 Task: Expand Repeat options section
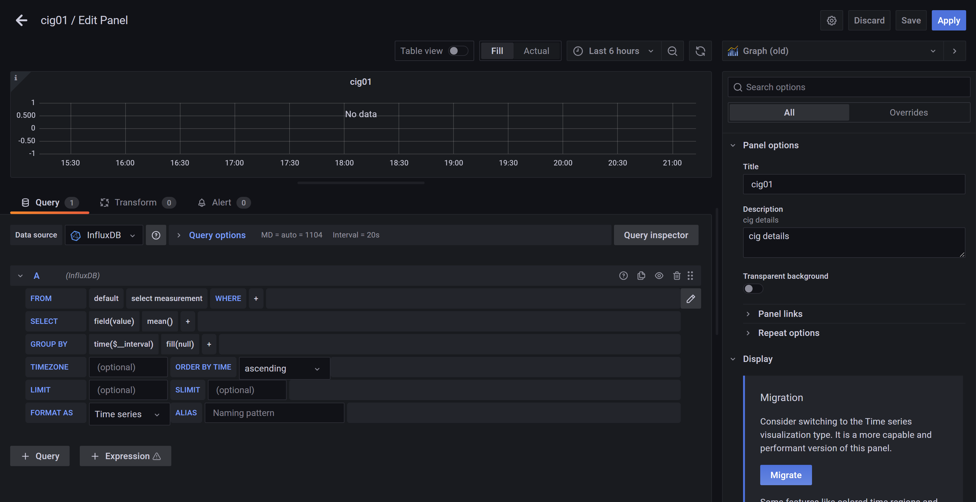click(x=788, y=333)
